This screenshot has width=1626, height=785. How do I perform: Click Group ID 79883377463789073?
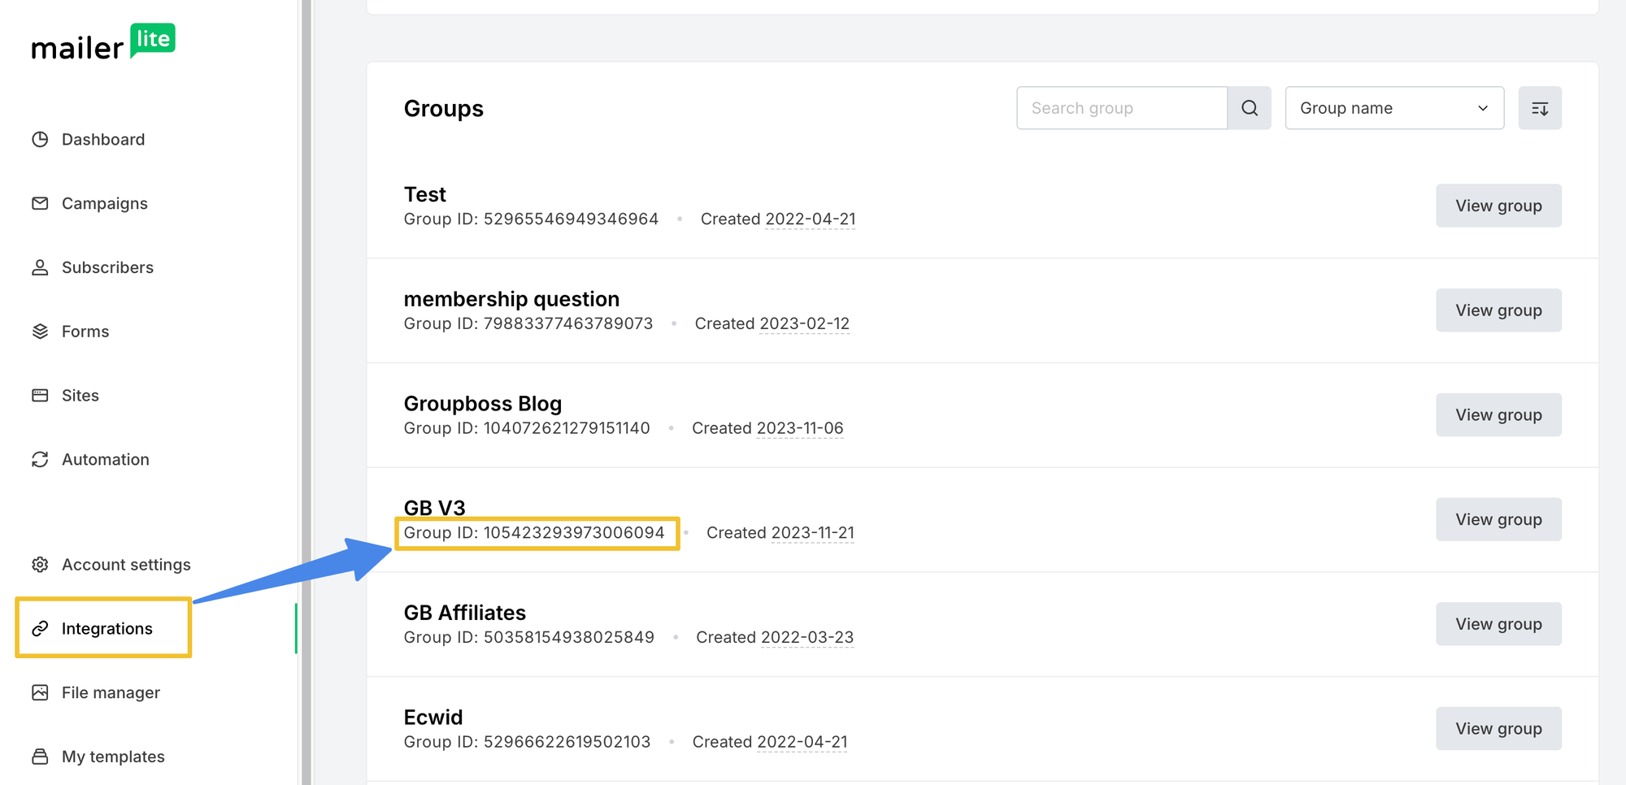point(528,323)
